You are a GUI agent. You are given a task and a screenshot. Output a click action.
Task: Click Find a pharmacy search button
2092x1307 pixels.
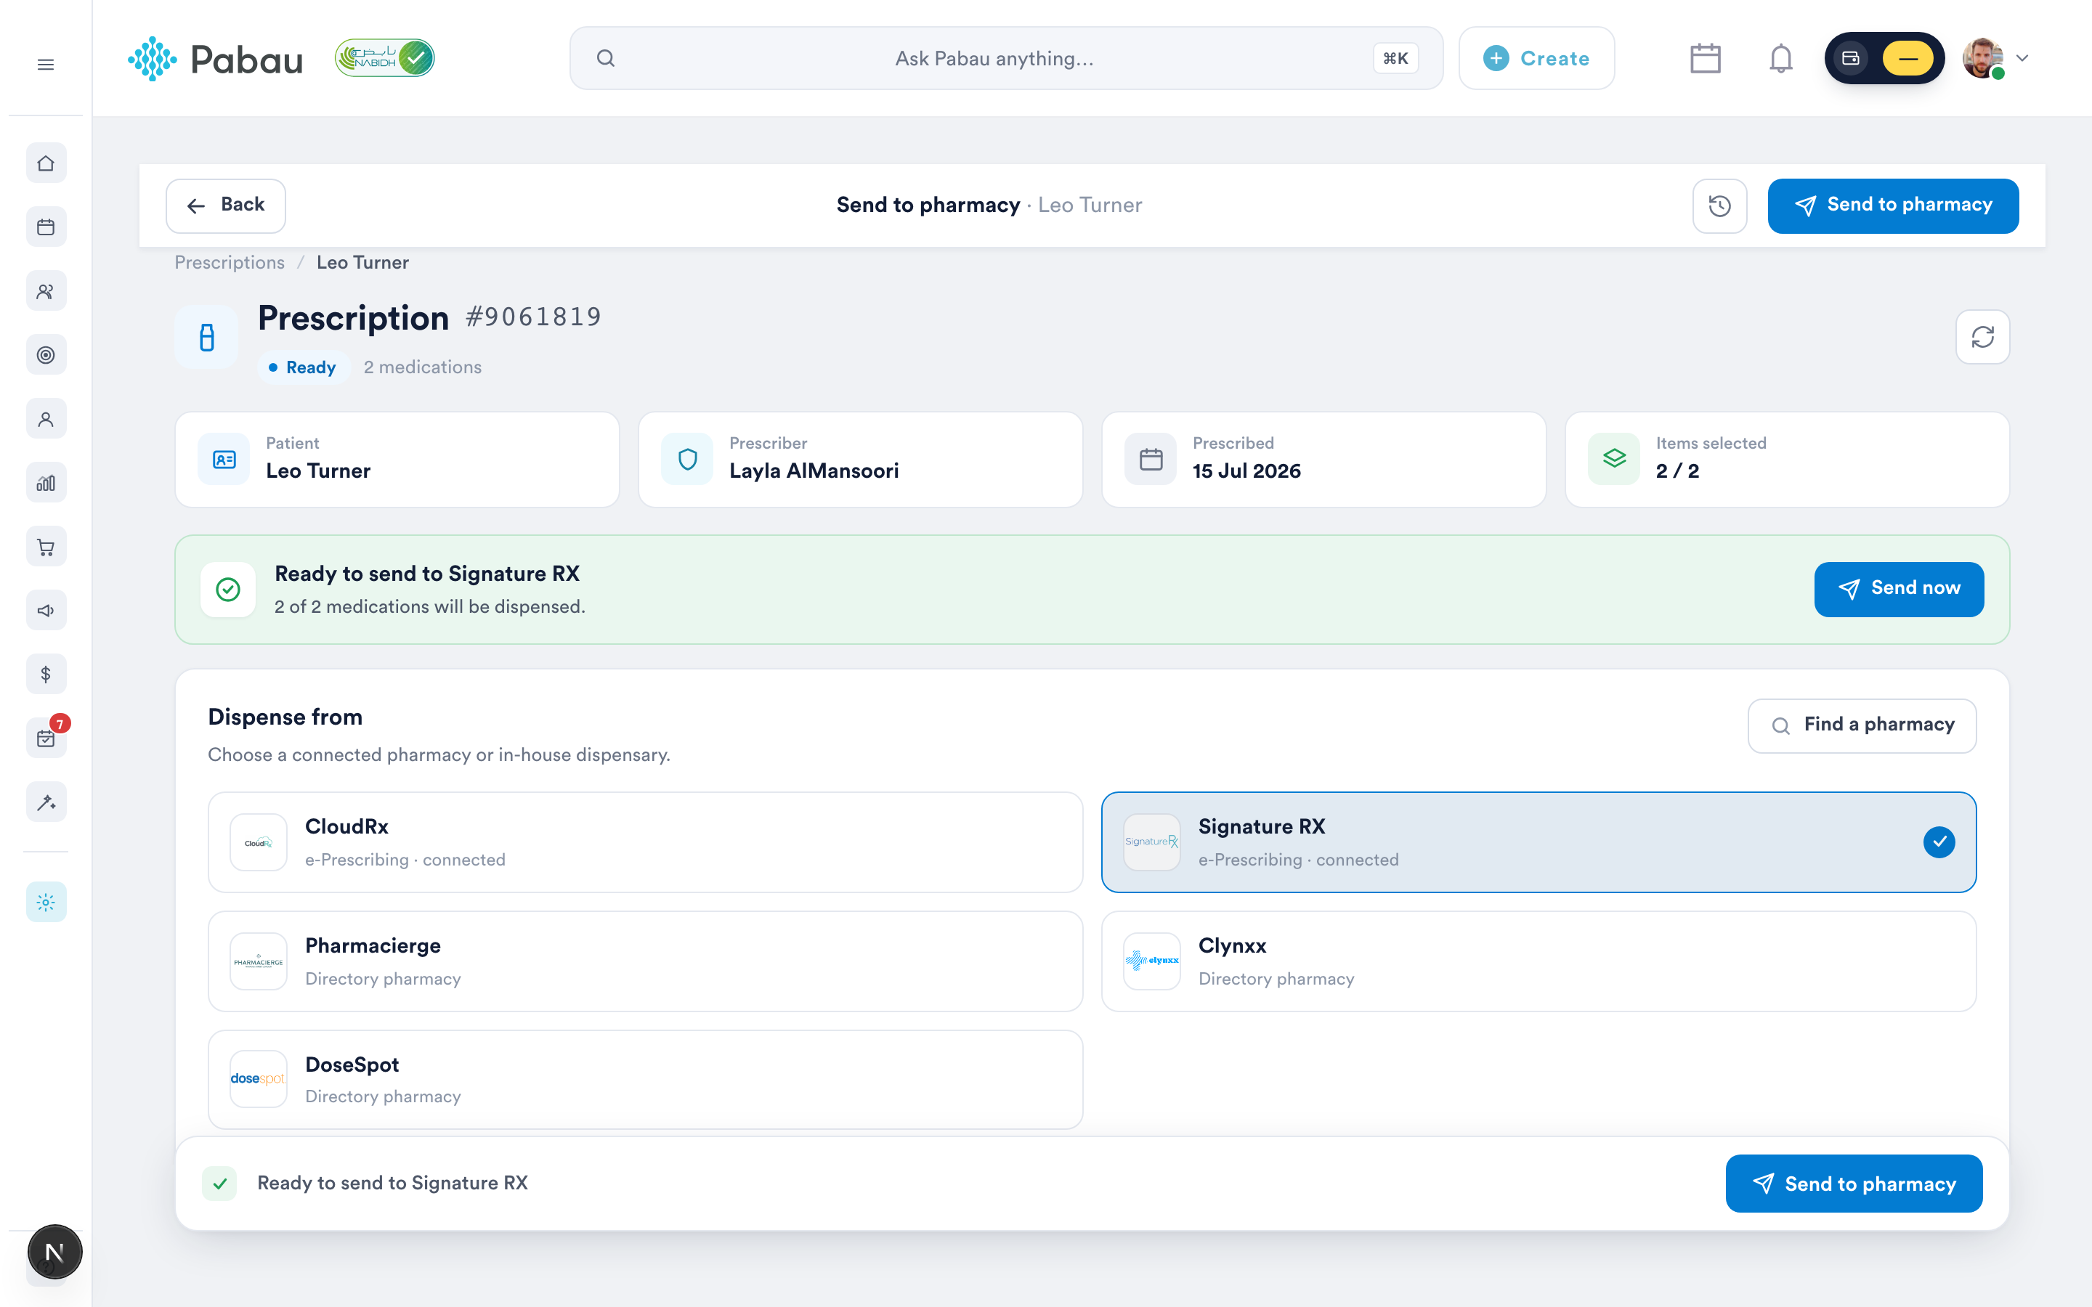pos(1861,725)
